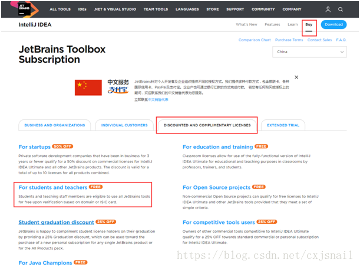Click the search magnifier icon

coord(341,9)
